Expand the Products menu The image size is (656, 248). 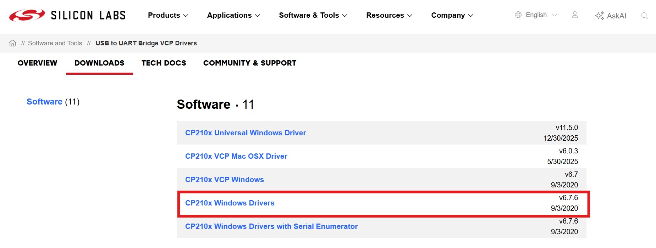(168, 15)
